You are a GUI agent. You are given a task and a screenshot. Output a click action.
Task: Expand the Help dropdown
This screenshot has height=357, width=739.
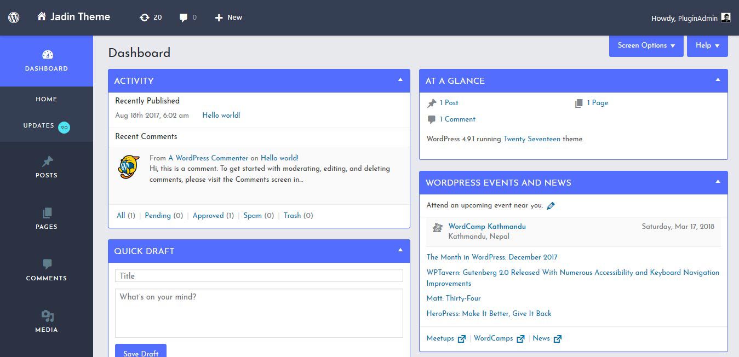pos(707,45)
